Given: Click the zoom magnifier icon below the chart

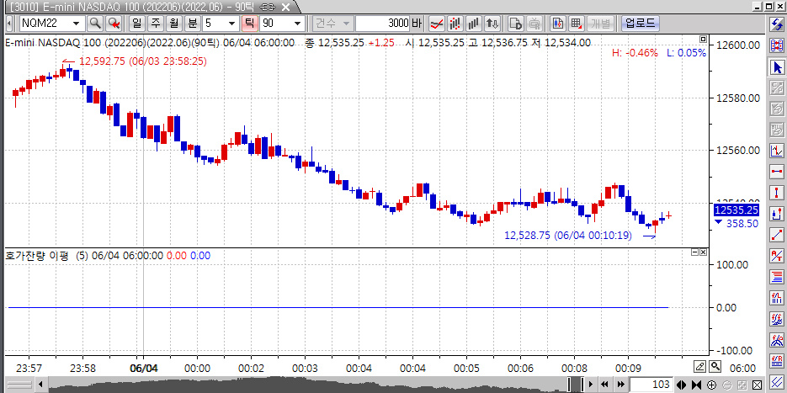Looking at the screenshot, I should (715, 367).
